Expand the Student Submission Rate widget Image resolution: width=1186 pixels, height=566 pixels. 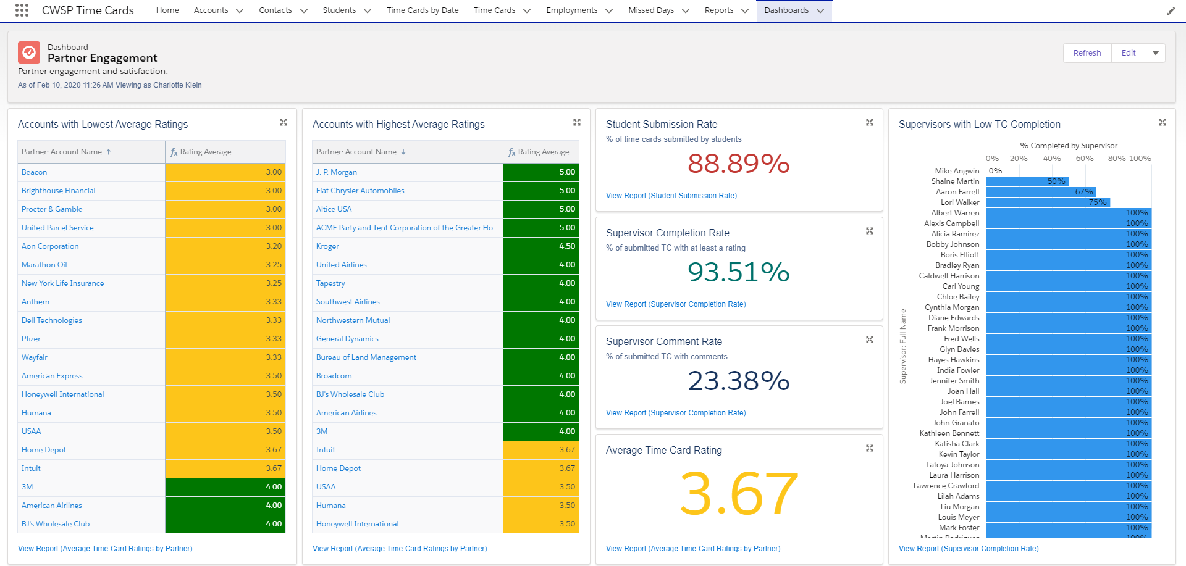(x=870, y=123)
